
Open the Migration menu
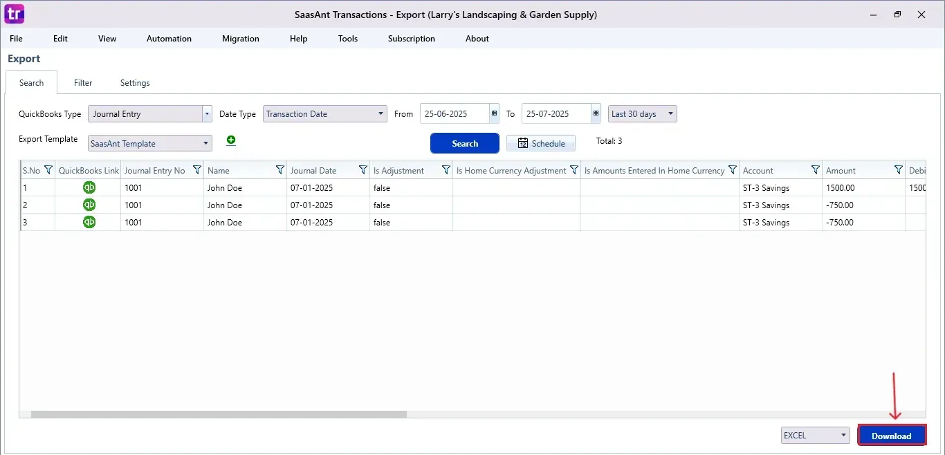241,39
